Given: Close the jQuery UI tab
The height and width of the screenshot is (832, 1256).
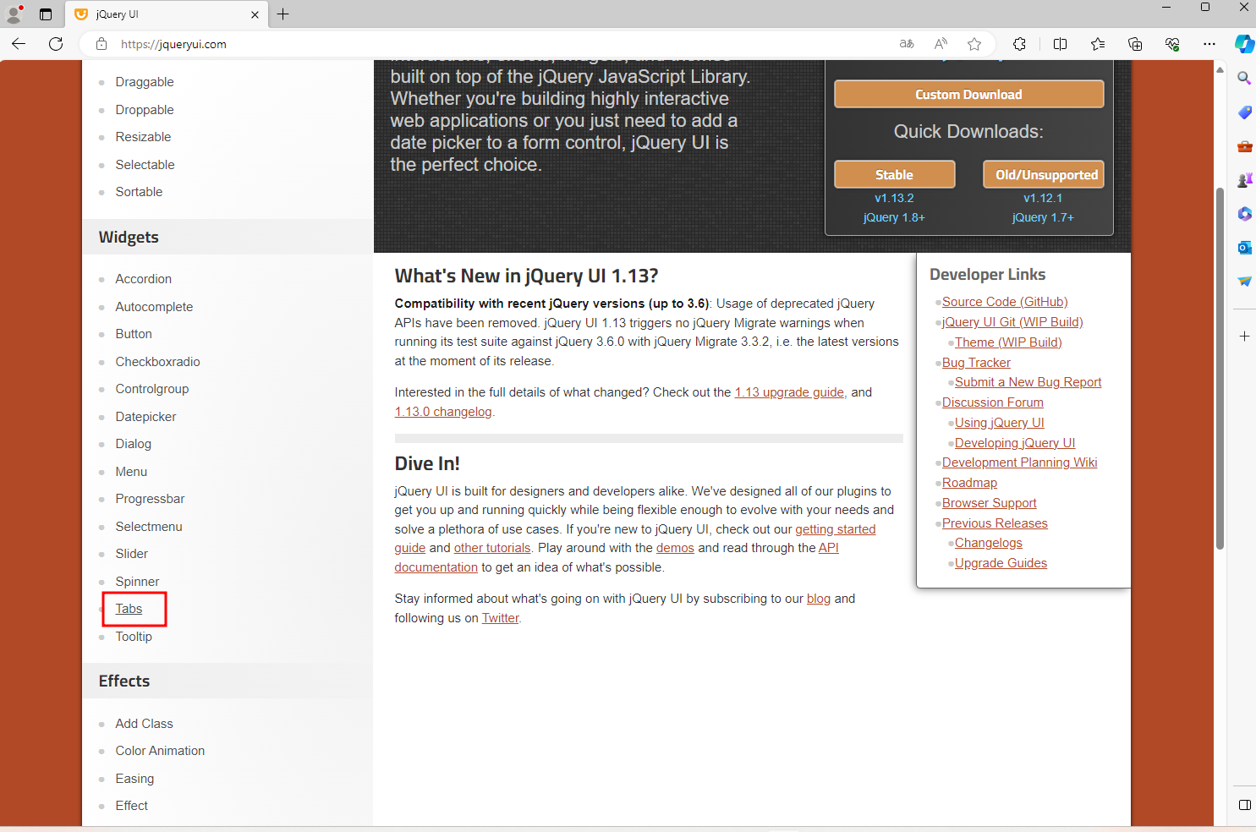Looking at the screenshot, I should point(255,14).
